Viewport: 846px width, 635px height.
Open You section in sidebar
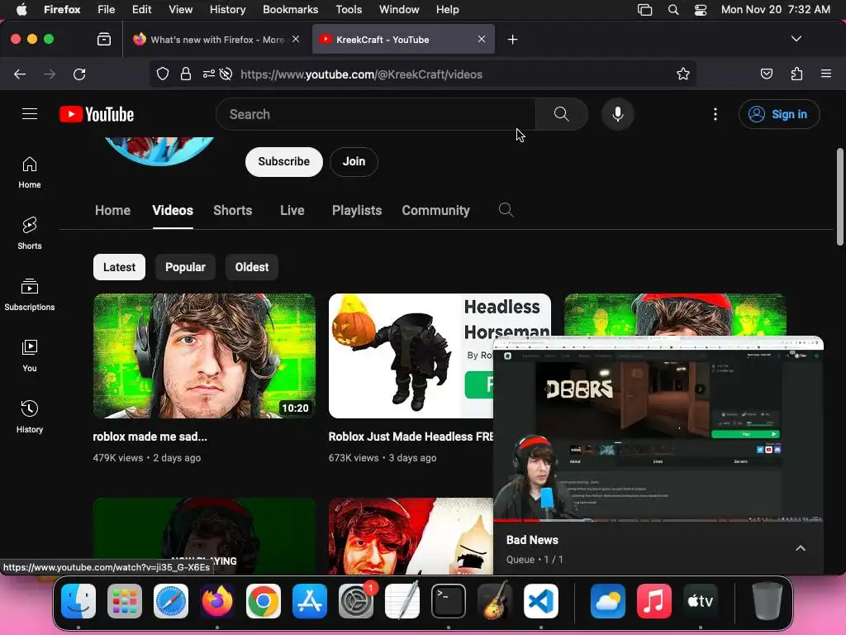click(x=30, y=356)
